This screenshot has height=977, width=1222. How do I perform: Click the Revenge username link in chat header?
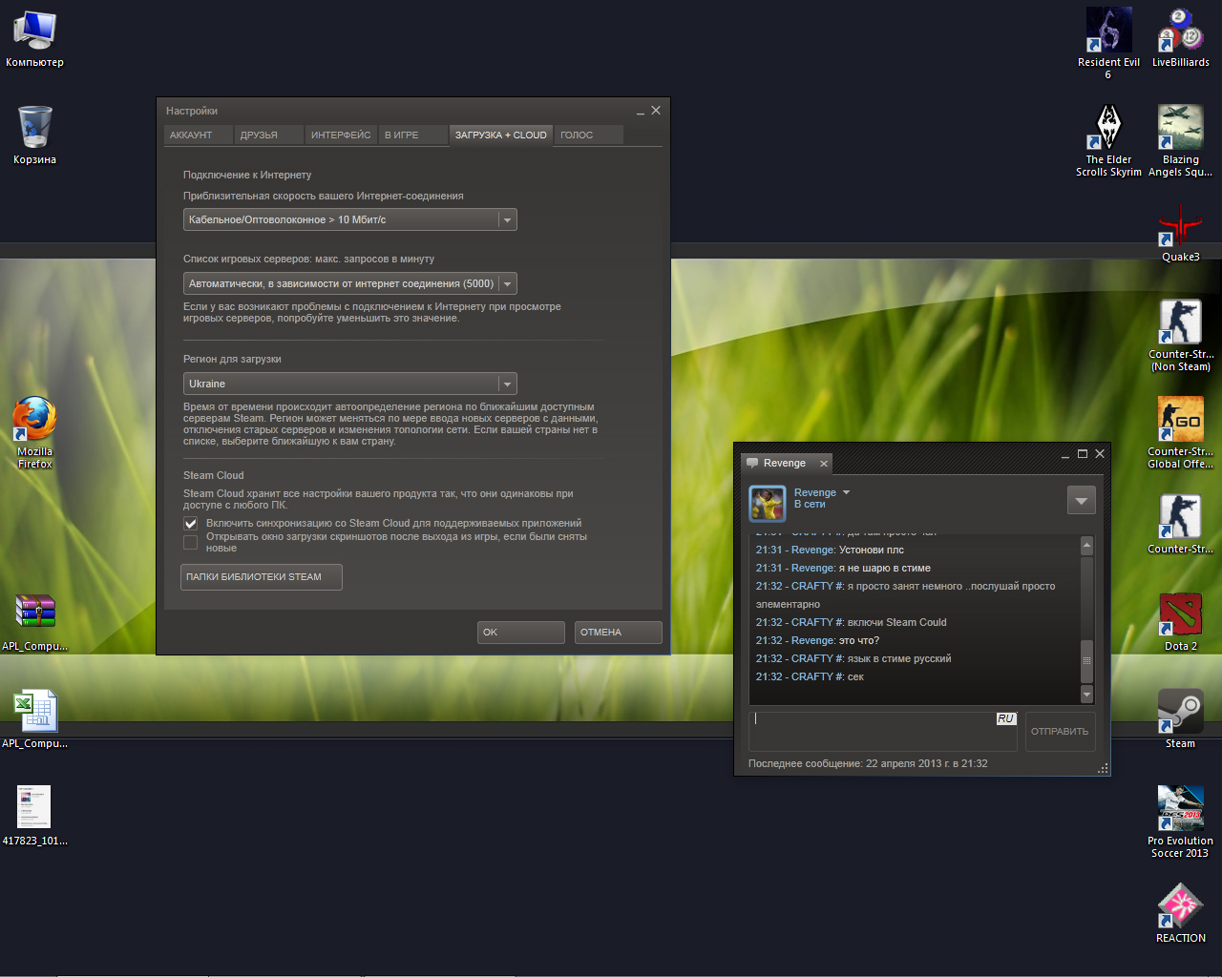click(815, 492)
